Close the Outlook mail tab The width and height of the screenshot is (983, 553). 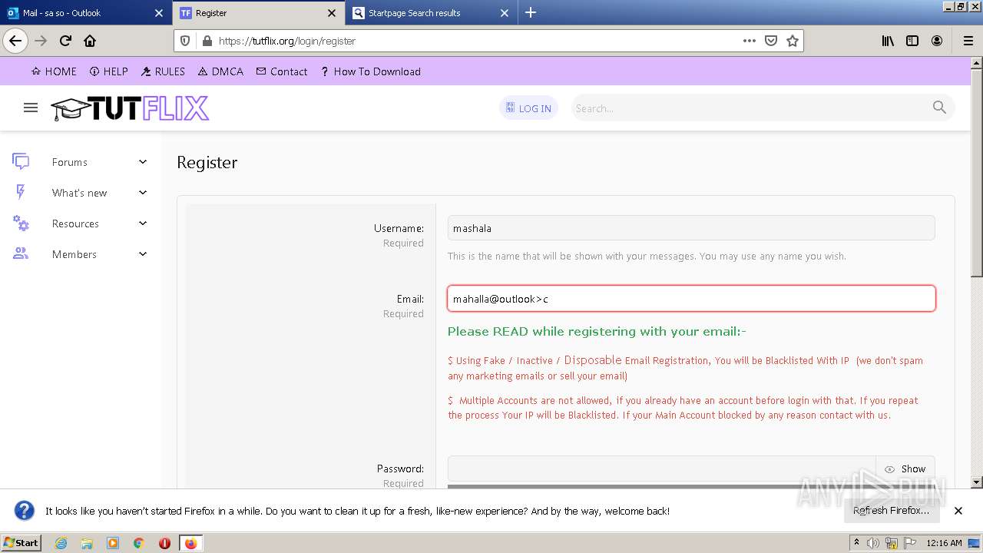point(159,13)
